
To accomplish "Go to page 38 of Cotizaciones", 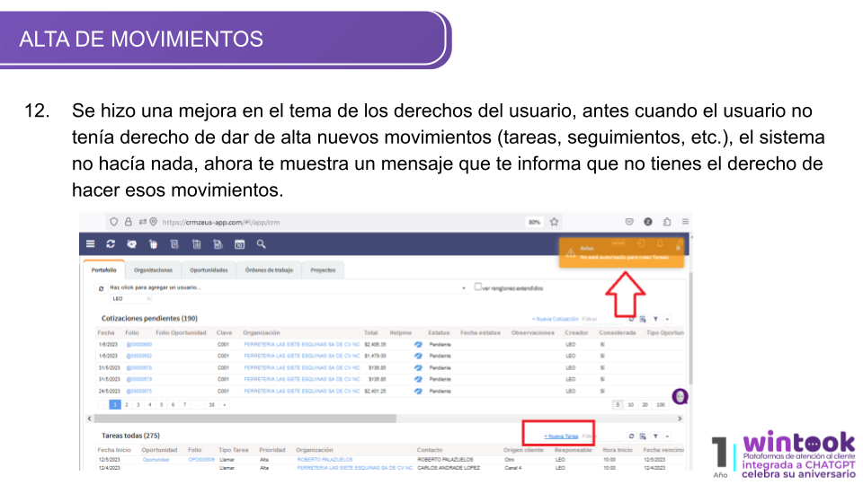I will pyautogui.click(x=211, y=405).
